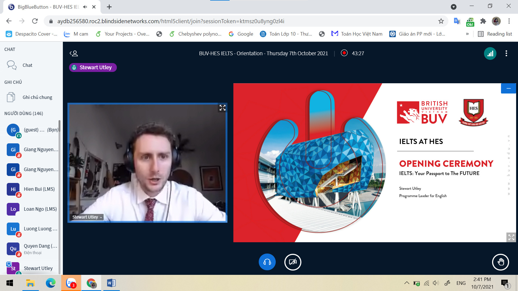Select Luong Luong user entry

(32, 229)
